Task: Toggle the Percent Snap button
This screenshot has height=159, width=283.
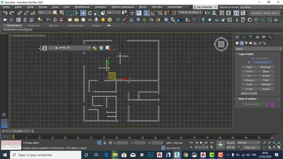Action: click(160, 13)
